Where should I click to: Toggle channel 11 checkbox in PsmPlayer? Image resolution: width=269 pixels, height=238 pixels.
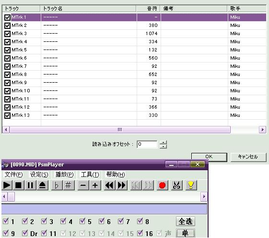coord(44,233)
